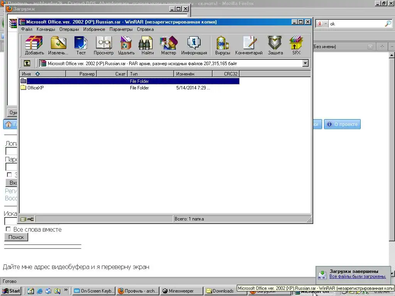Open the Файл menu
This screenshot has height=296, width=395.
[x=27, y=29]
